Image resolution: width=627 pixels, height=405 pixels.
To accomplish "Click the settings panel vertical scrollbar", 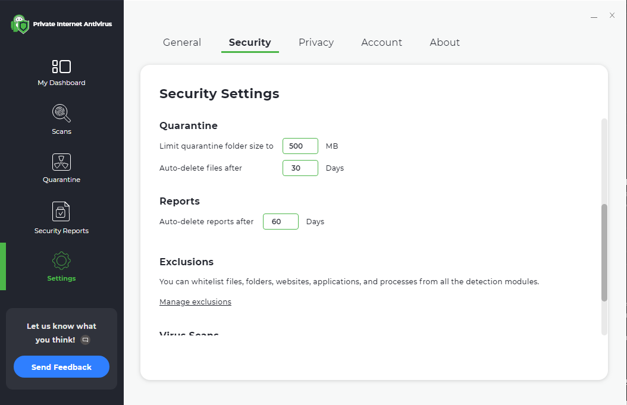I will click(604, 253).
